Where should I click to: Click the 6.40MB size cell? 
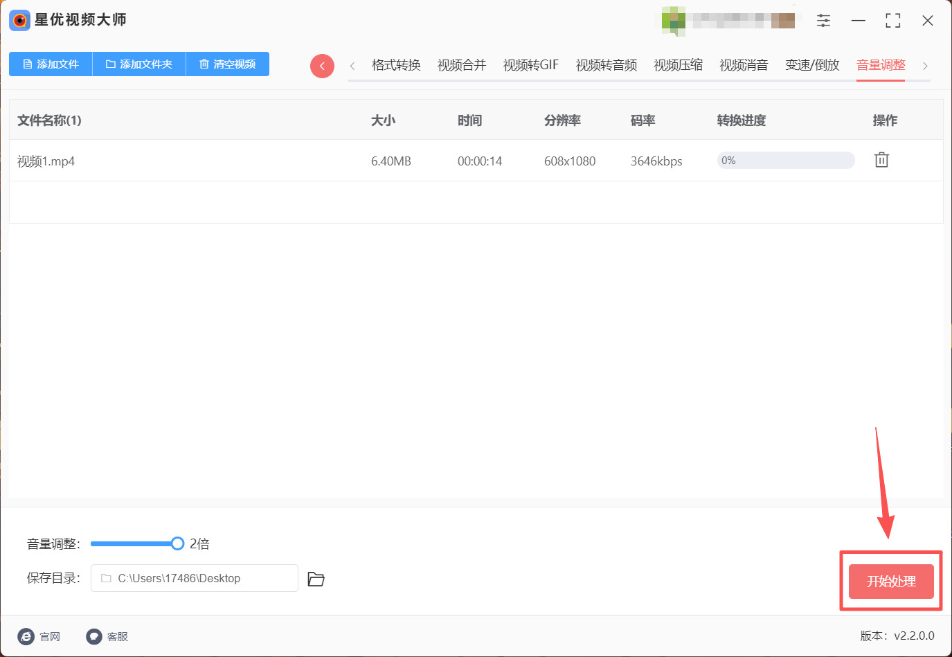click(391, 161)
